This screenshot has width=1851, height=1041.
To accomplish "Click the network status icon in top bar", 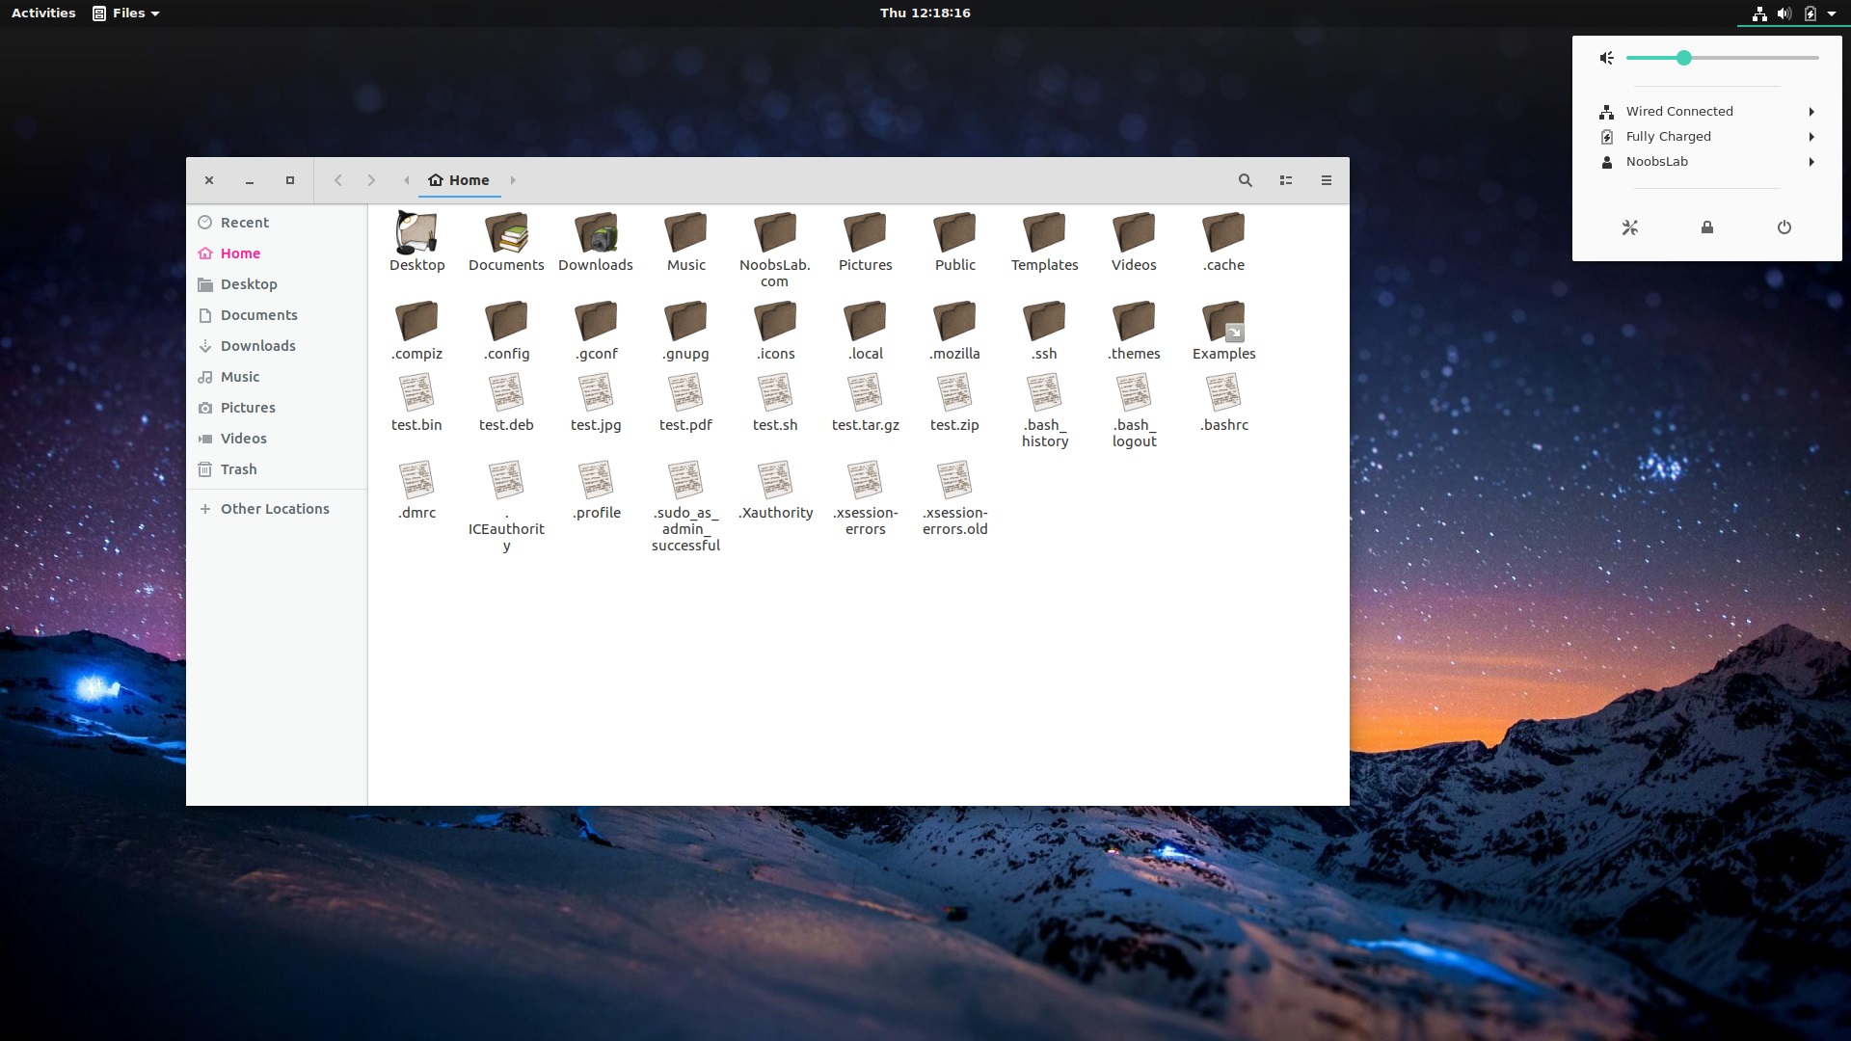I will pos(1757,13).
